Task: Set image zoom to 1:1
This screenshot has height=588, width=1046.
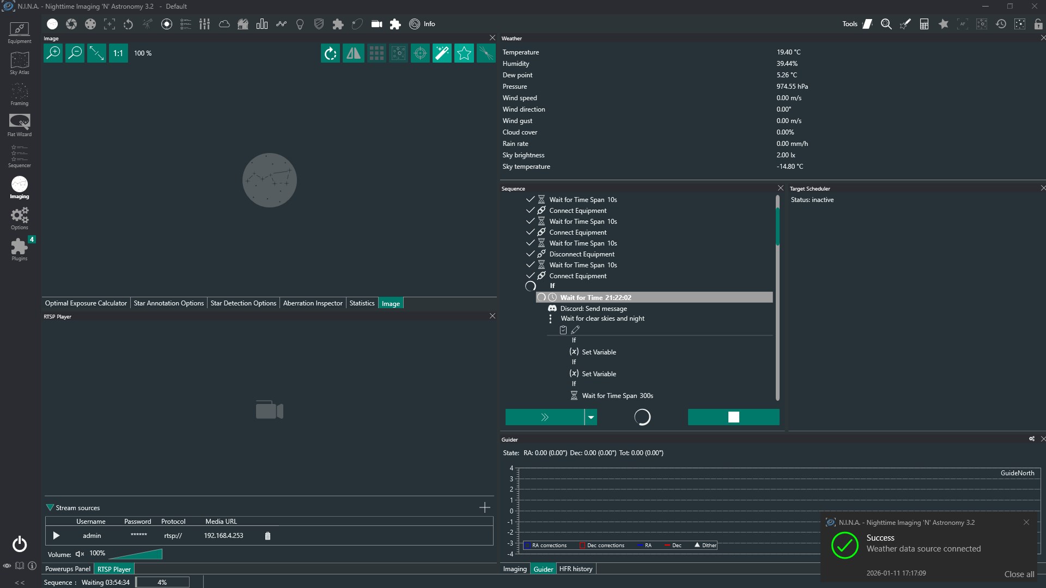Action: coord(118,53)
